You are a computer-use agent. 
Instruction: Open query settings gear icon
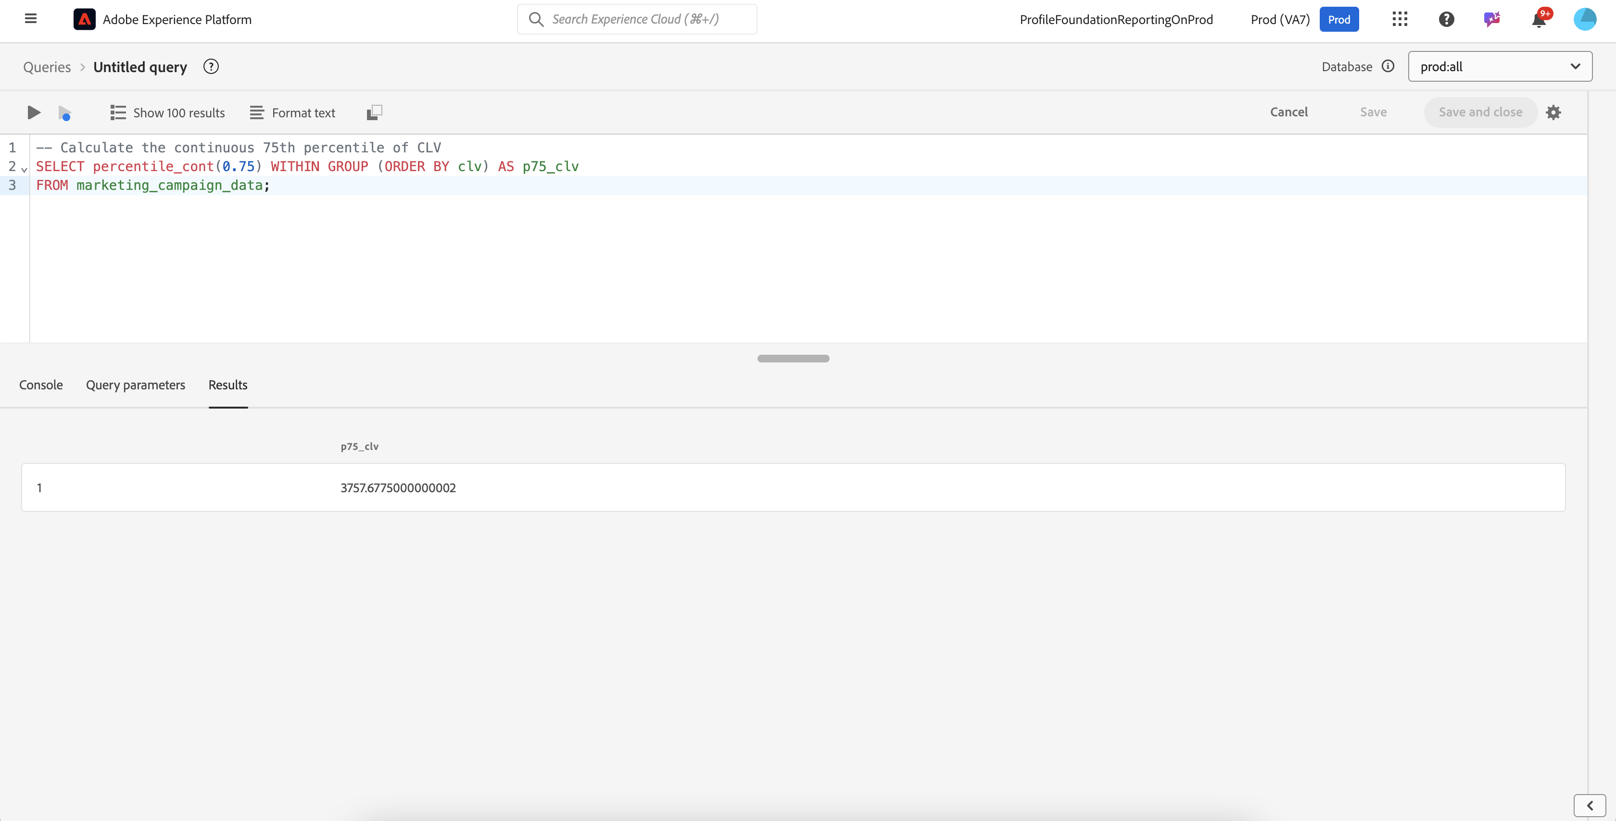[1553, 112]
